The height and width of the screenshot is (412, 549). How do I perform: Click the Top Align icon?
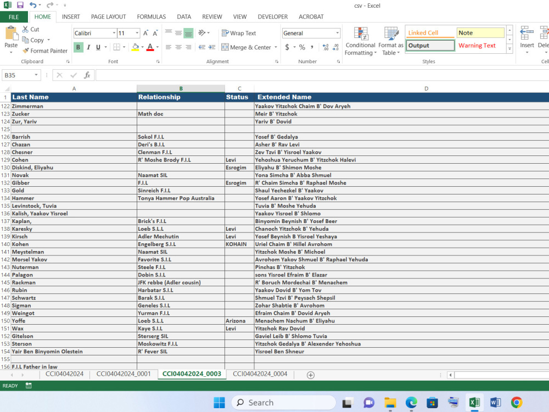(x=169, y=33)
